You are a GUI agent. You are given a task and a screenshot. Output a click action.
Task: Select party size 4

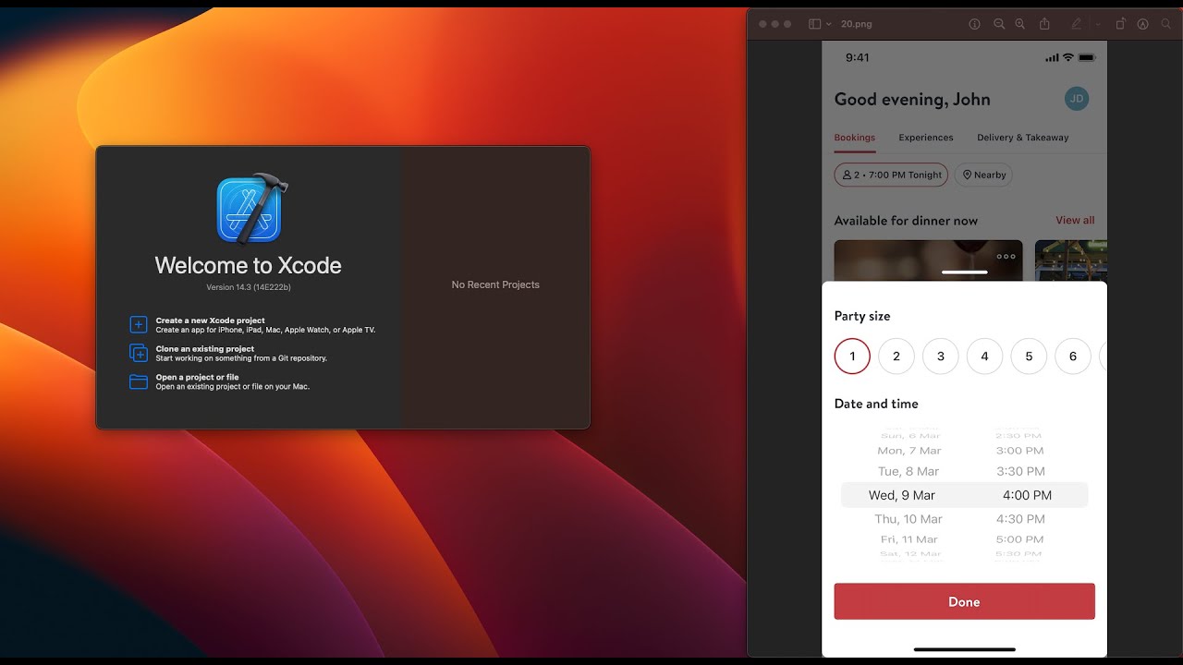click(984, 356)
